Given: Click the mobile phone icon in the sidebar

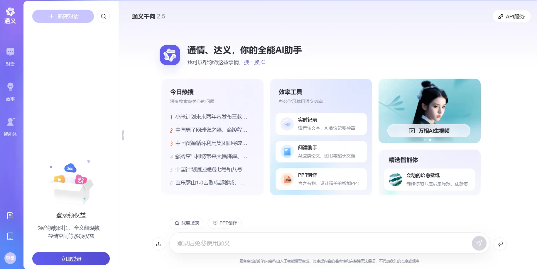Looking at the screenshot, I should tap(10, 236).
